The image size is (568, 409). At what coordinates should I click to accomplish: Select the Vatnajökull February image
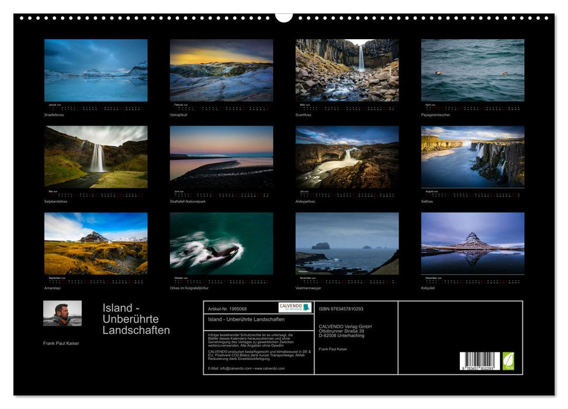[222, 70]
